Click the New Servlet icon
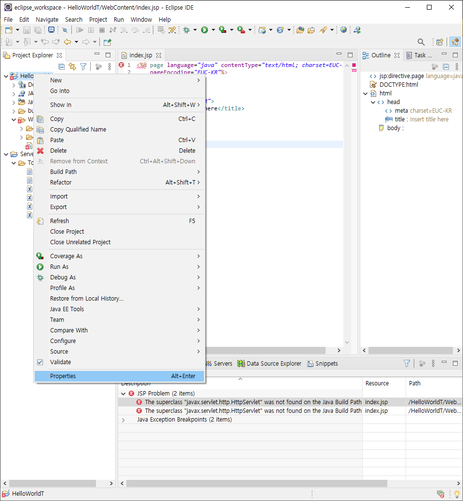The width and height of the screenshot is (463, 501). coord(280,30)
